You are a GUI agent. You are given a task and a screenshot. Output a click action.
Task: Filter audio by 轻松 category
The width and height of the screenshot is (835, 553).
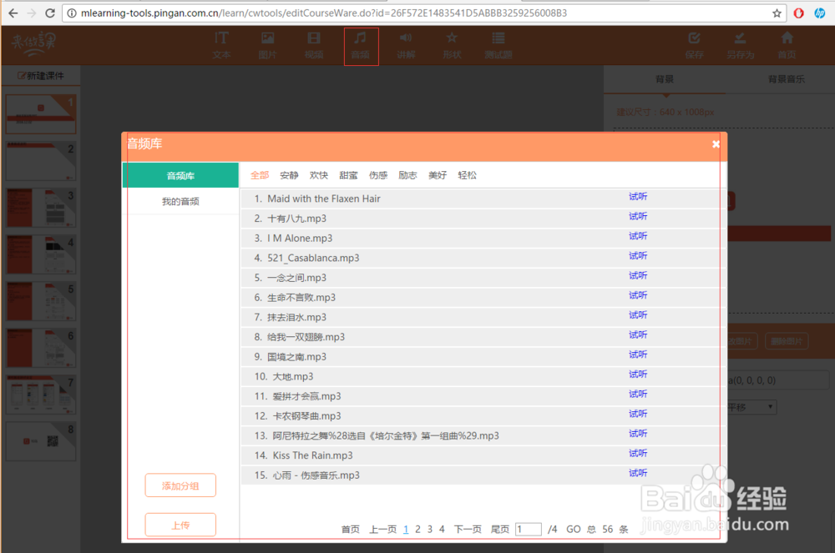[467, 175]
